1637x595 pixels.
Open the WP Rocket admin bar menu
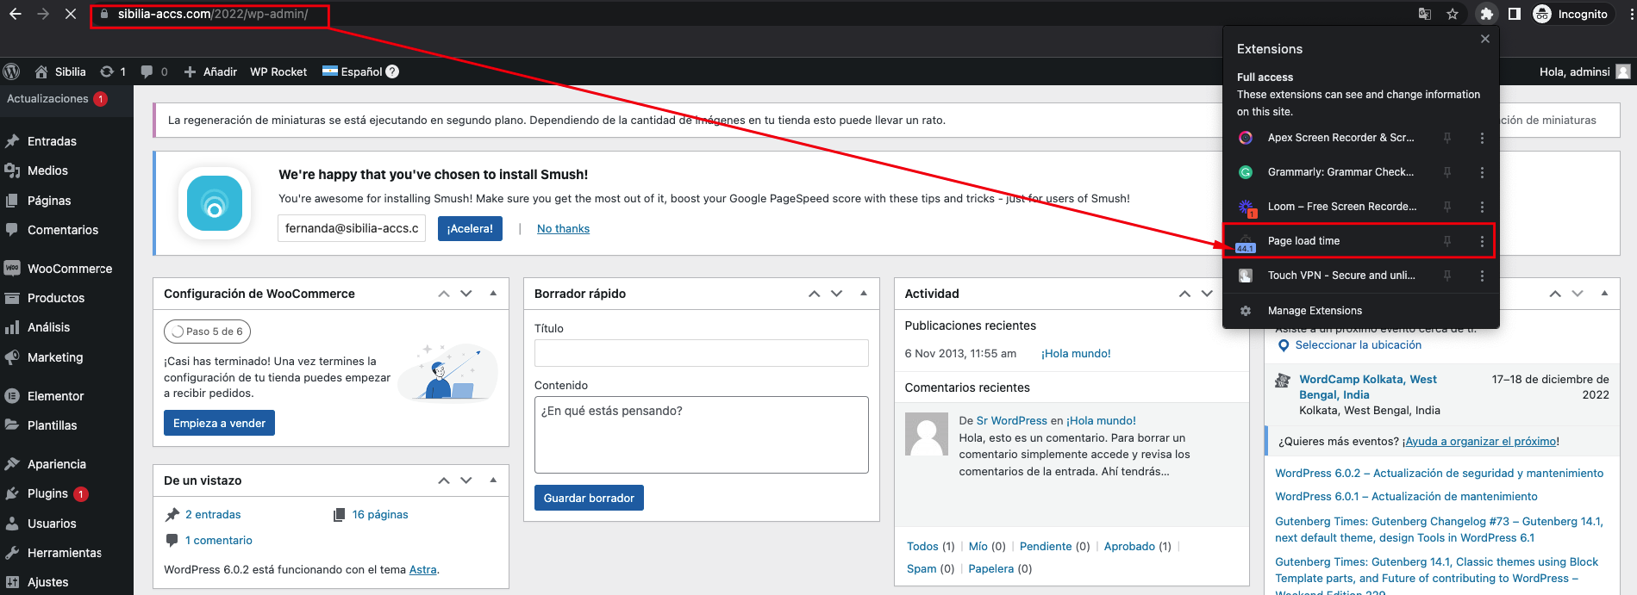278,71
